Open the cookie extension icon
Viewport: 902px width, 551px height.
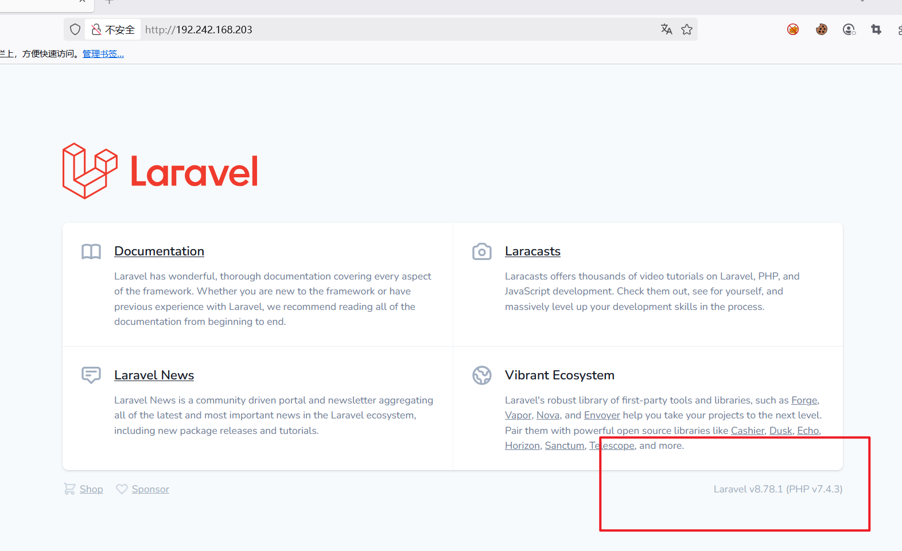[822, 29]
